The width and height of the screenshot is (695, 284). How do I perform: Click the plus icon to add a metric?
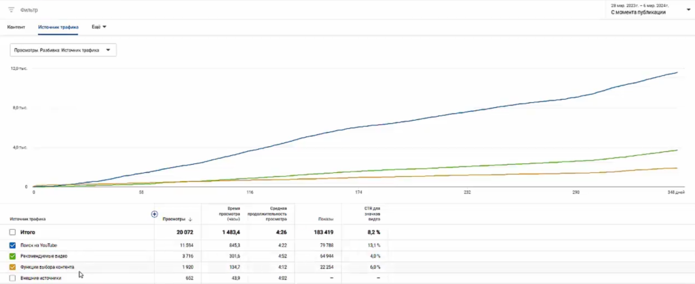click(x=154, y=214)
